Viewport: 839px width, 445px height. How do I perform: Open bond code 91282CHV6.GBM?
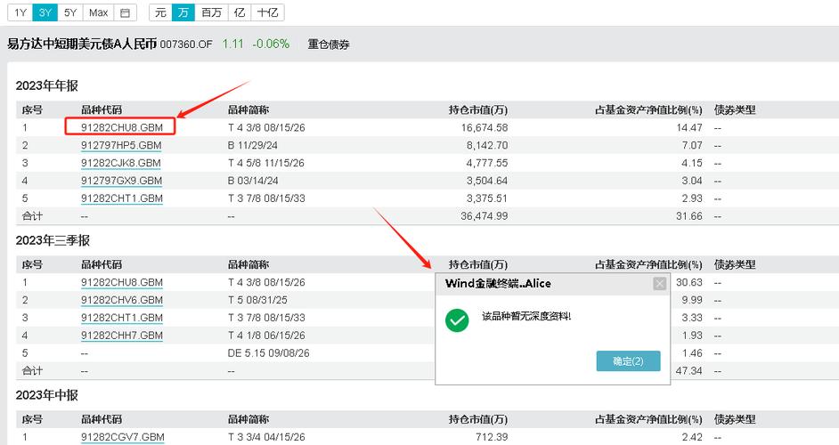[121, 300]
